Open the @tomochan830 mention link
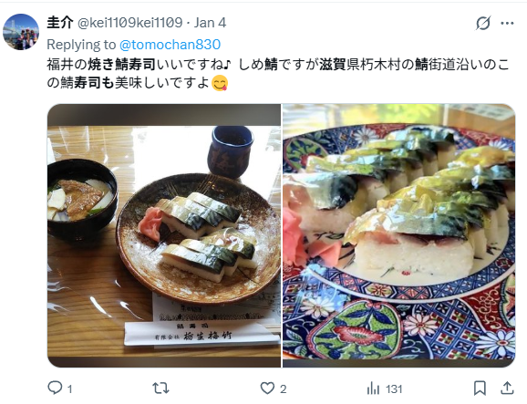The width and height of the screenshot is (527, 404). tap(170, 45)
